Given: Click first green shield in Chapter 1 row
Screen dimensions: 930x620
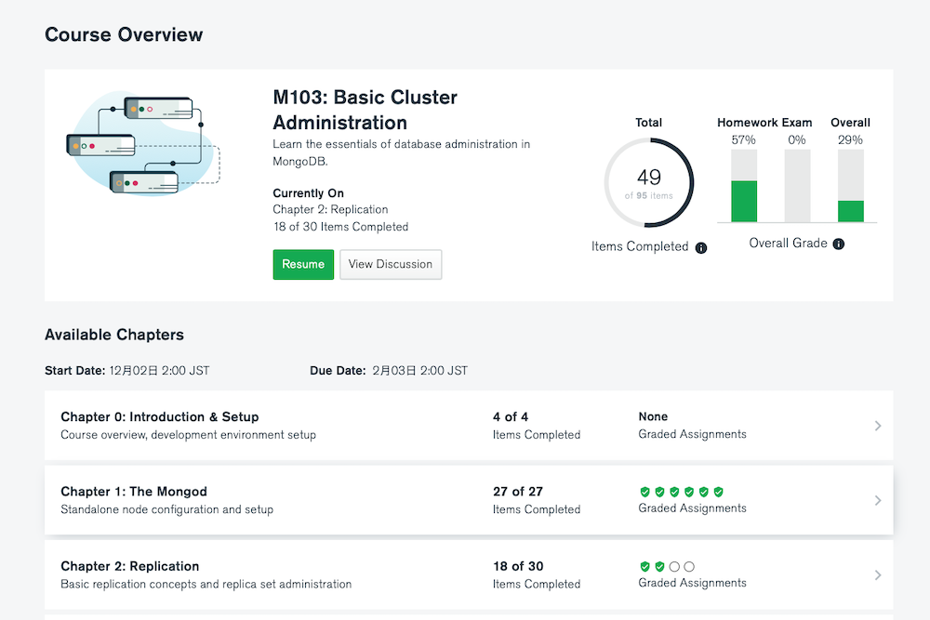Looking at the screenshot, I should (x=644, y=492).
